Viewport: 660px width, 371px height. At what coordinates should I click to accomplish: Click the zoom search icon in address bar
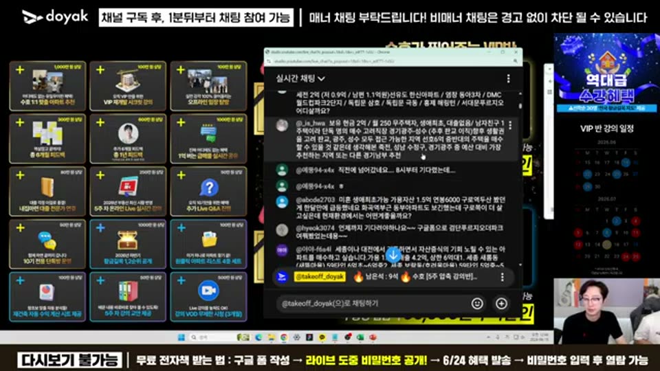click(x=515, y=61)
